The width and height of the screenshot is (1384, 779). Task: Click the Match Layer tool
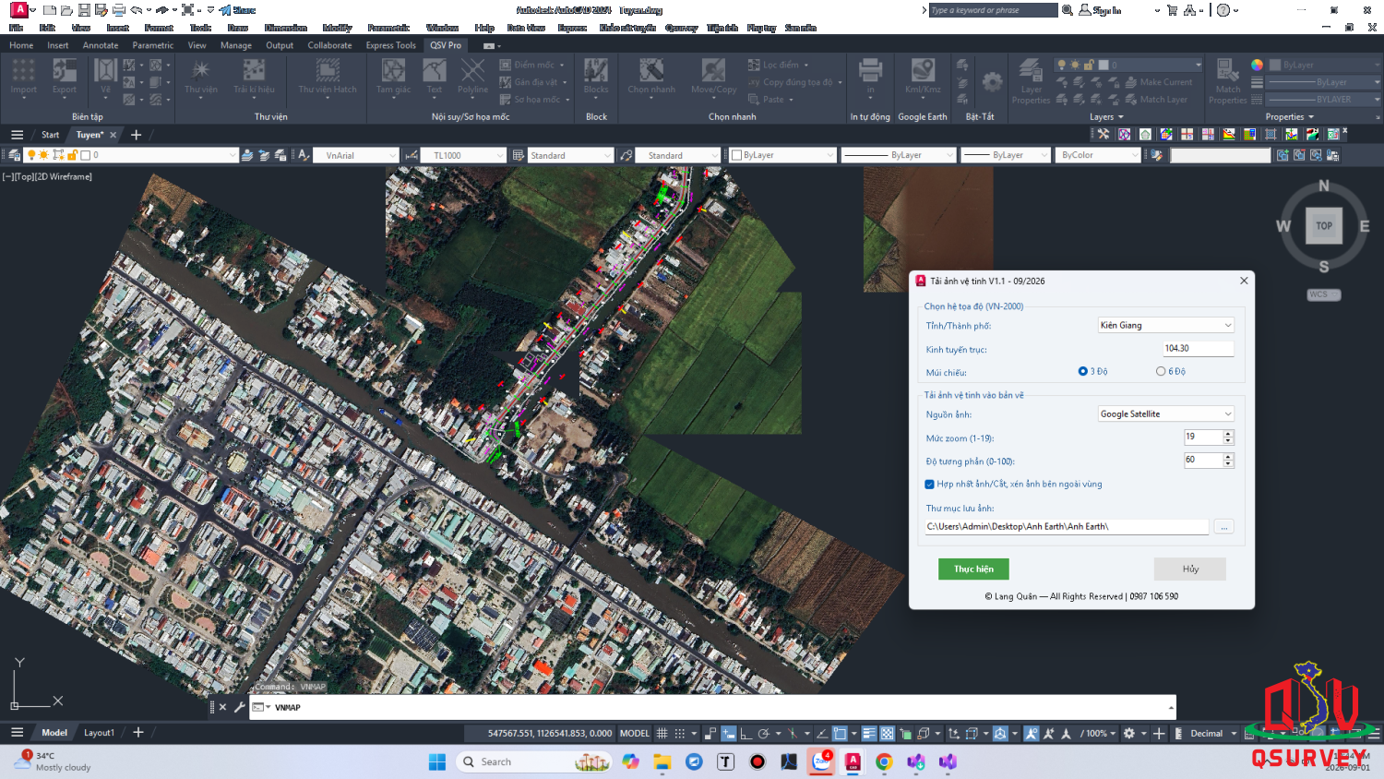(x=1155, y=100)
